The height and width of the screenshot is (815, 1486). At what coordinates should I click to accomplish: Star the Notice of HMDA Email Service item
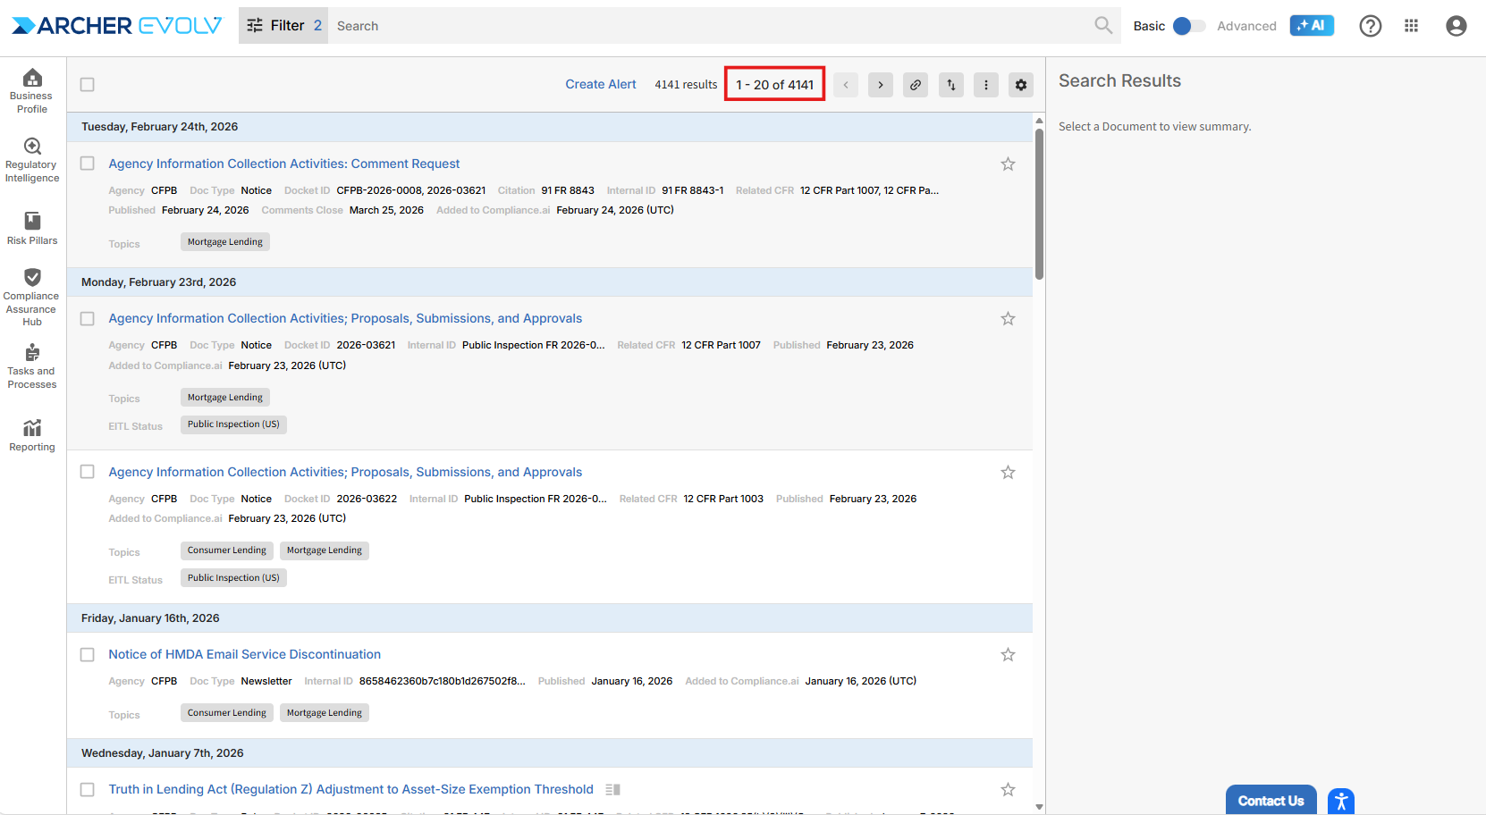tap(1008, 655)
